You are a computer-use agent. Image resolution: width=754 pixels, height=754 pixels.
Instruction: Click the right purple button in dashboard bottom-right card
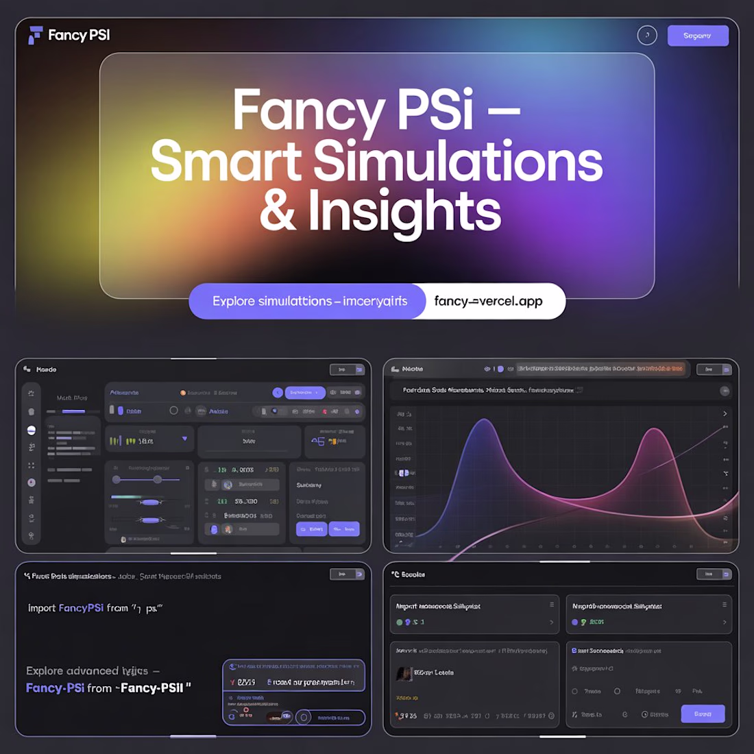(x=344, y=529)
